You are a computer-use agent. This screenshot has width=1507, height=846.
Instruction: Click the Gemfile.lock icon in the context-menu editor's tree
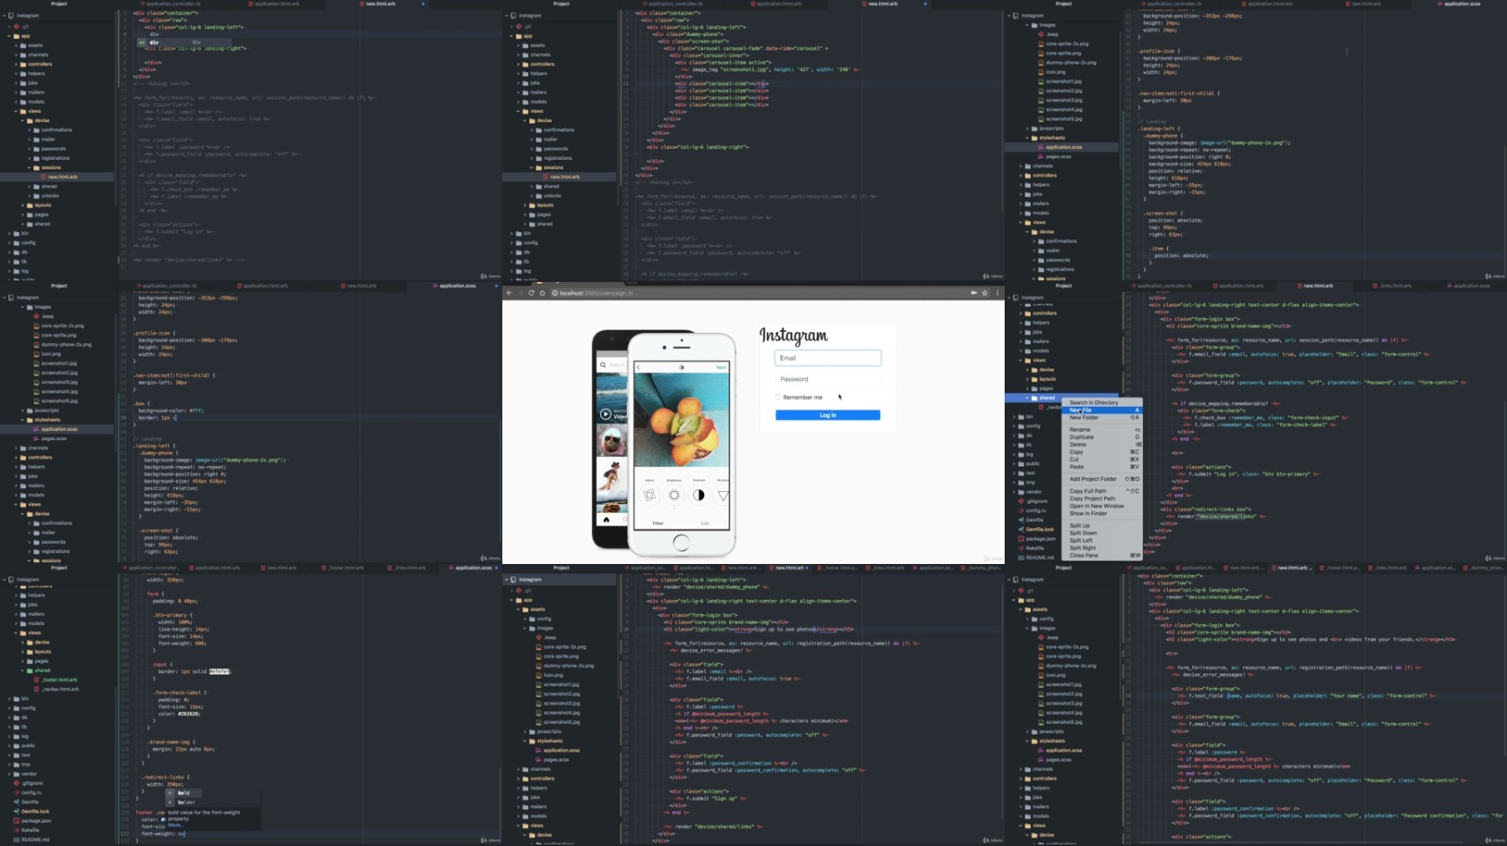tap(1021, 529)
